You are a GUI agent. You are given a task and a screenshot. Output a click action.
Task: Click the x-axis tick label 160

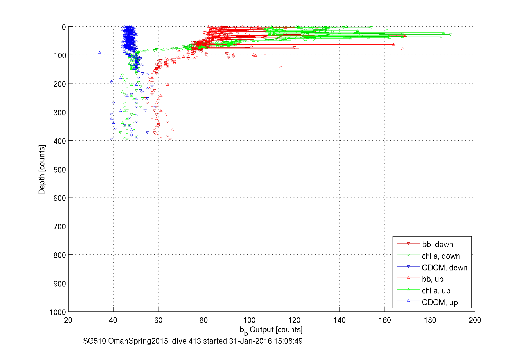(x=385, y=320)
